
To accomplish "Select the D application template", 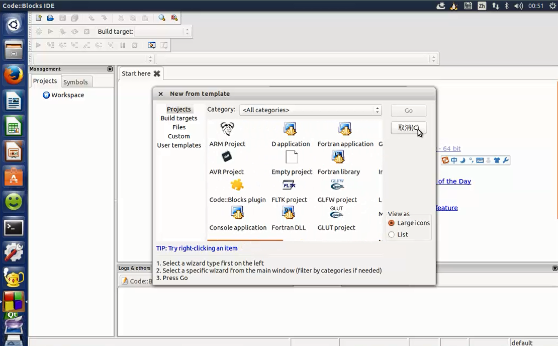I will click(x=291, y=134).
